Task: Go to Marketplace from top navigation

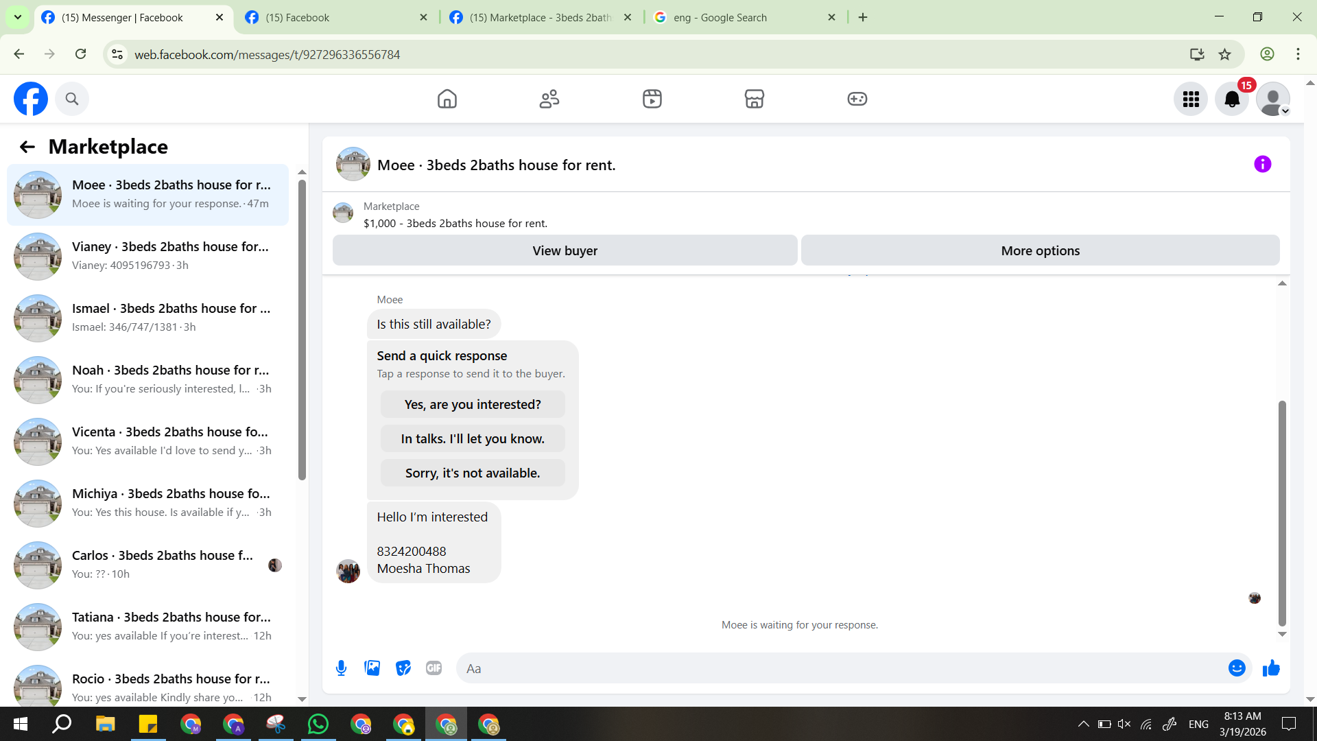Action: (754, 99)
